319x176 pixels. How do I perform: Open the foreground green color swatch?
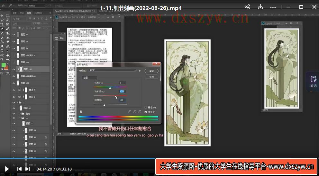click(4, 65)
